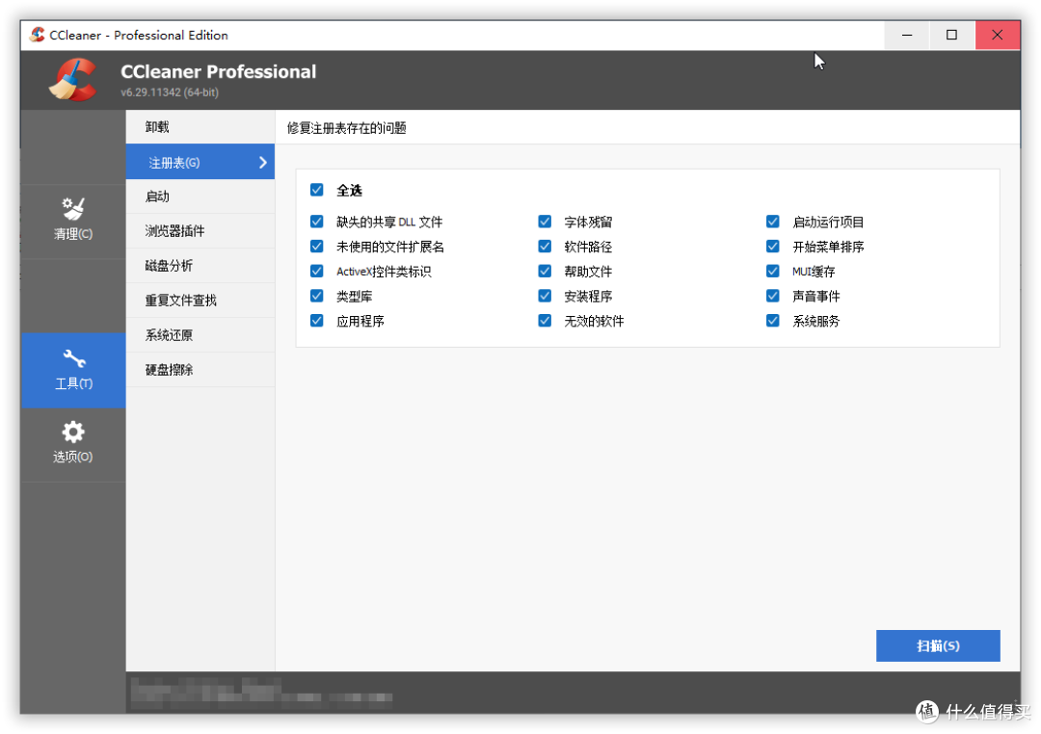Click the 修复注册表存在的问题 heading text
This screenshot has width=1041, height=734.
tap(347, 127)
